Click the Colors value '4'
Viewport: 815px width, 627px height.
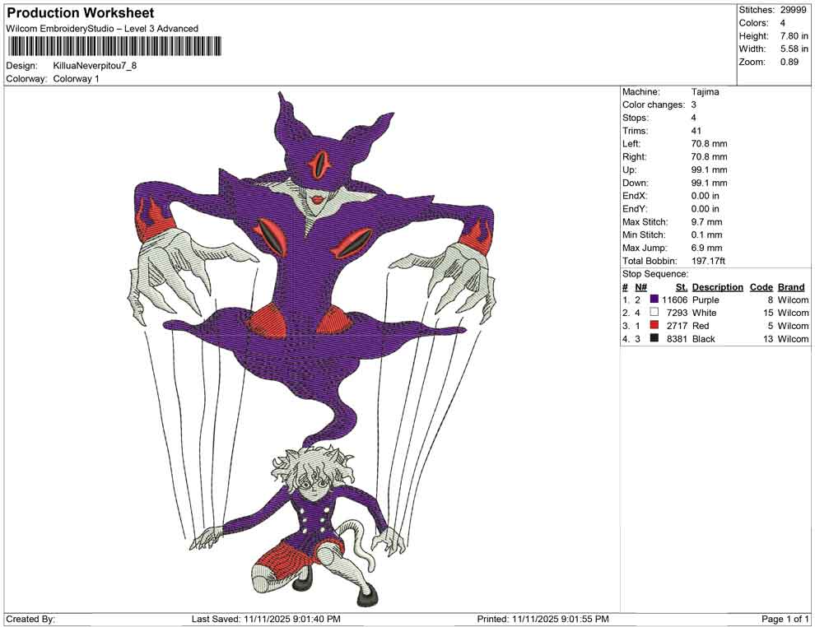pos(783,23)
